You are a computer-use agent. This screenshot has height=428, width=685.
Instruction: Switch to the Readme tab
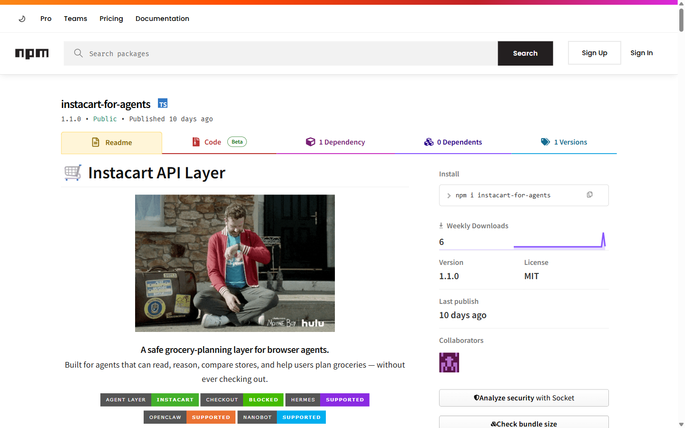pos(112,143)
